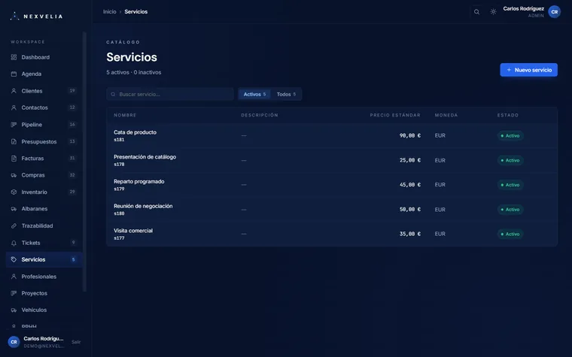The image size is (572, 357).
Task: Toggle light theme sun icon
Action: tap(493, 12)
